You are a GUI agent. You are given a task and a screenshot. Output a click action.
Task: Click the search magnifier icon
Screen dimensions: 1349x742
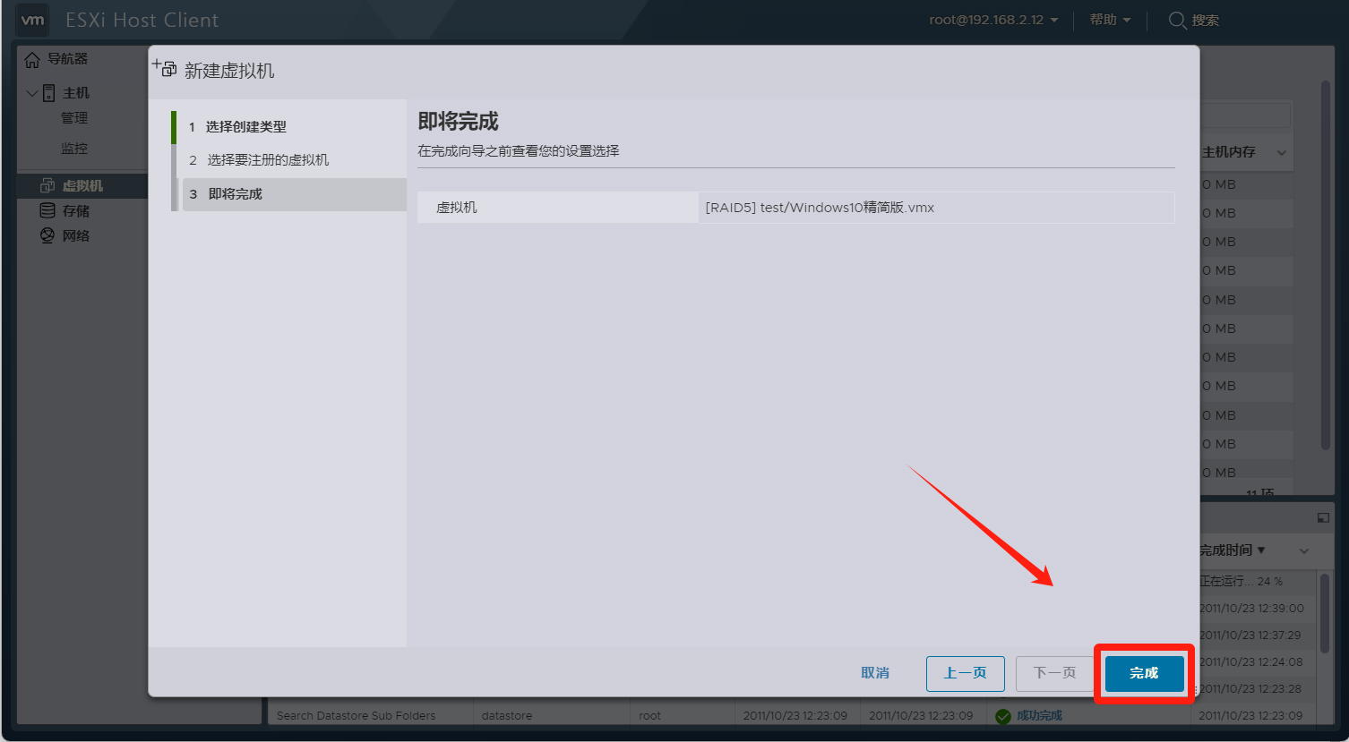point(1177,20)
